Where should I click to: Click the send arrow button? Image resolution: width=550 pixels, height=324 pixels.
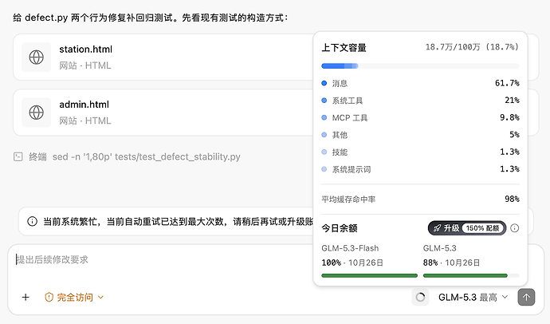(x=526, y=298)
